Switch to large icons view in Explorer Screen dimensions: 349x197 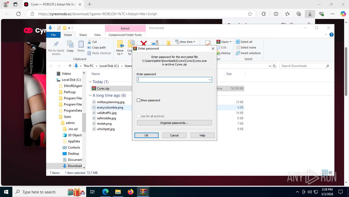tap(331, 173)
